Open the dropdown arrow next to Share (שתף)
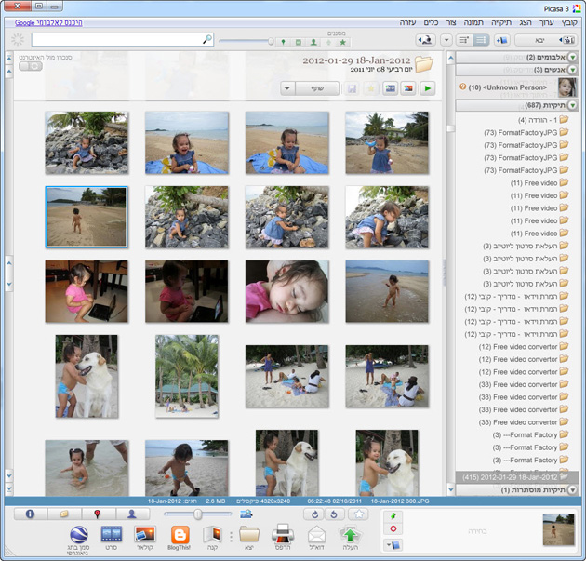This screenshot has width=586, height=561. click(287, 88)
